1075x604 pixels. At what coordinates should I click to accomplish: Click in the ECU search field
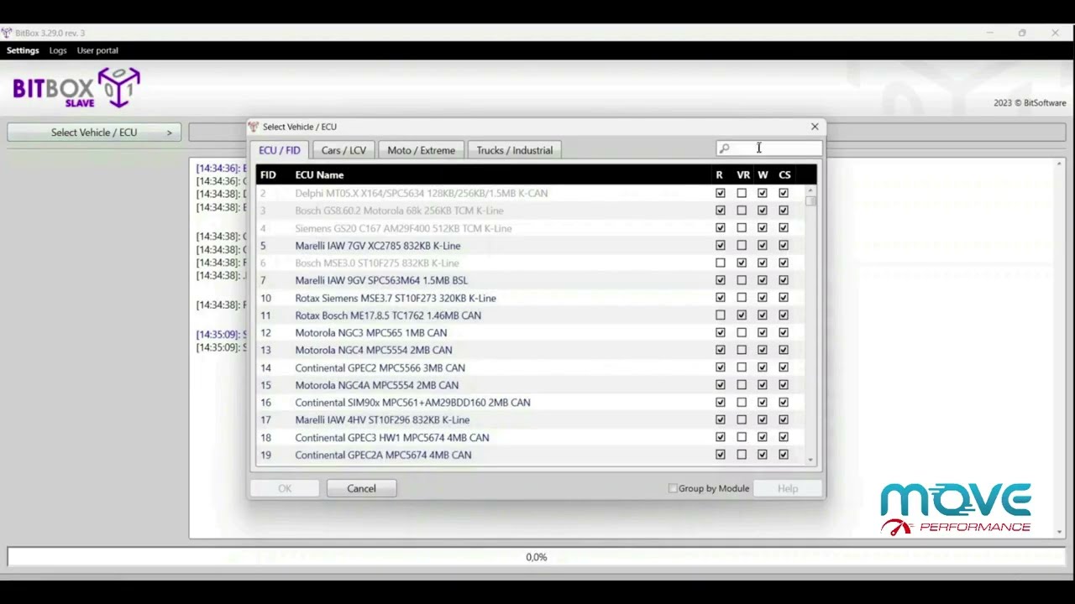coord(768,148)
